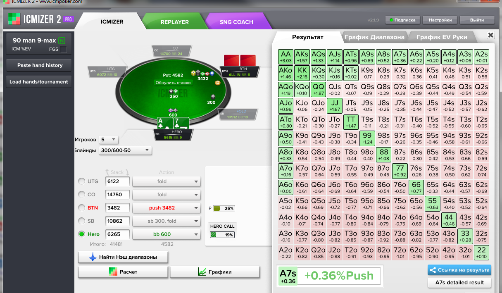Screen dimensions: 502x293
Task: Open the UTG action dropdown showing fold
Action: point(166,181)
